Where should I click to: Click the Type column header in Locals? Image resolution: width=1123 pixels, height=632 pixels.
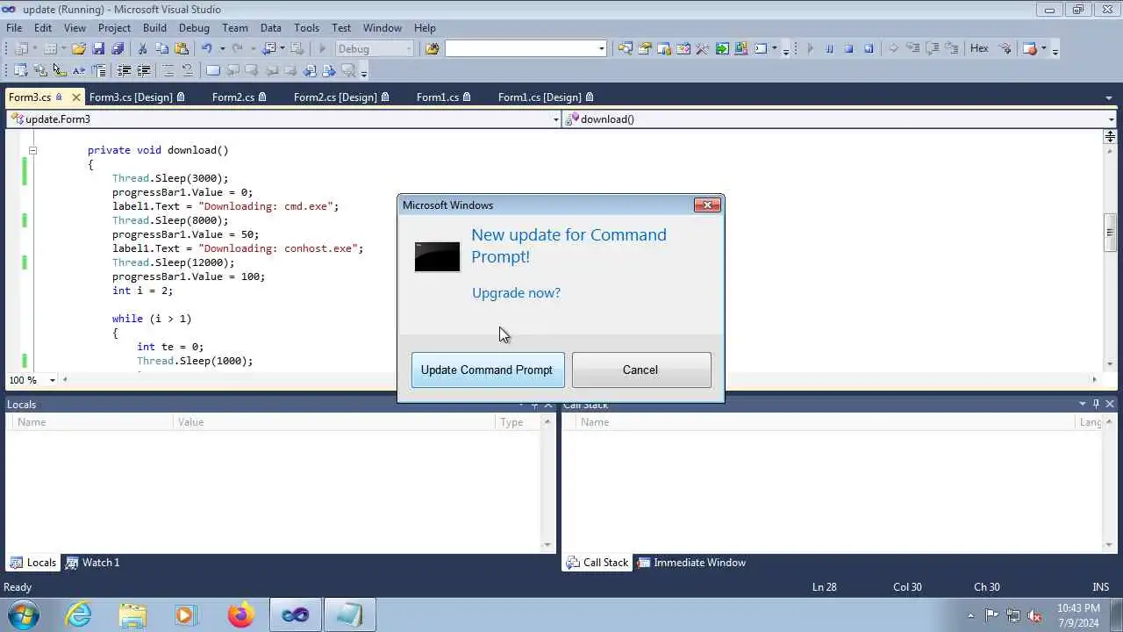click(x=519, y=422)
